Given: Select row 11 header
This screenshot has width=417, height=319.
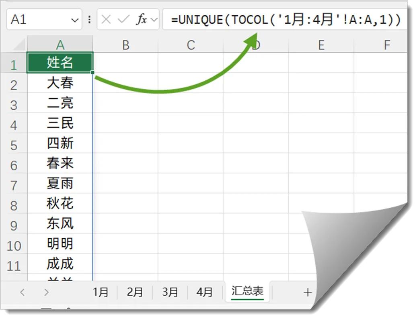Looking at the screenshot, I should pos(14,264).
